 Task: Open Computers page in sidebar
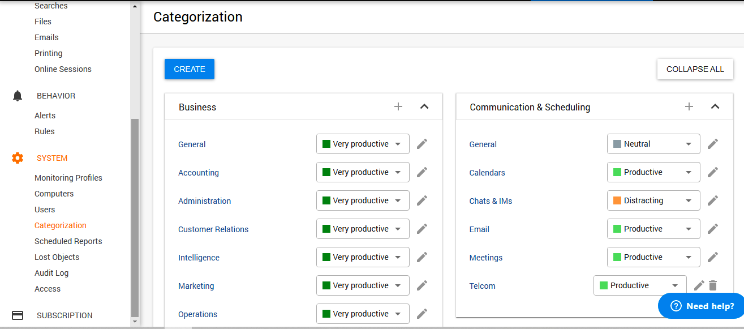click(x=54, y=194)
